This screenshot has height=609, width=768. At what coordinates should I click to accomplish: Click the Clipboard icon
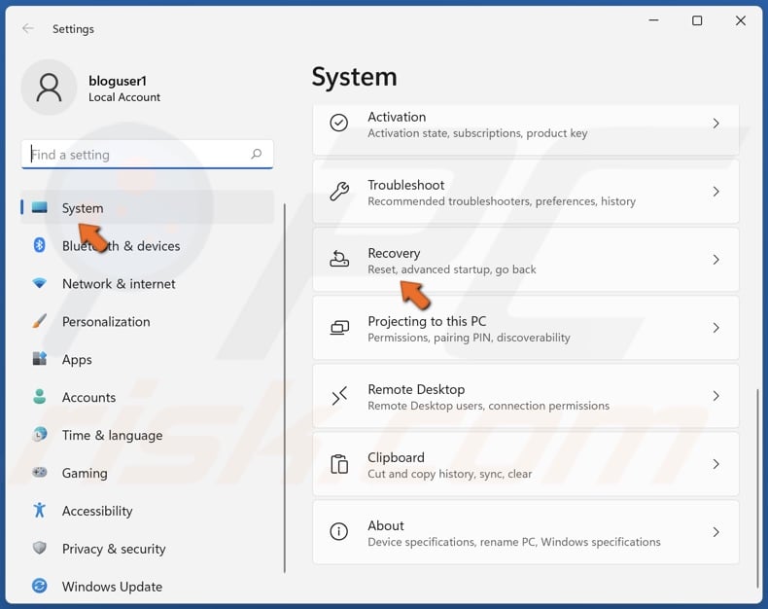click(x=339, y=463)
